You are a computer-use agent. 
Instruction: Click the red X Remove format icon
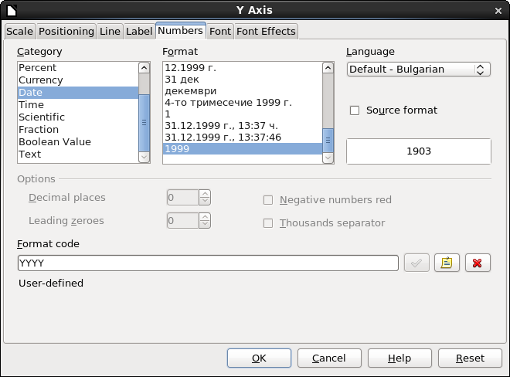(x=477, y=263)
